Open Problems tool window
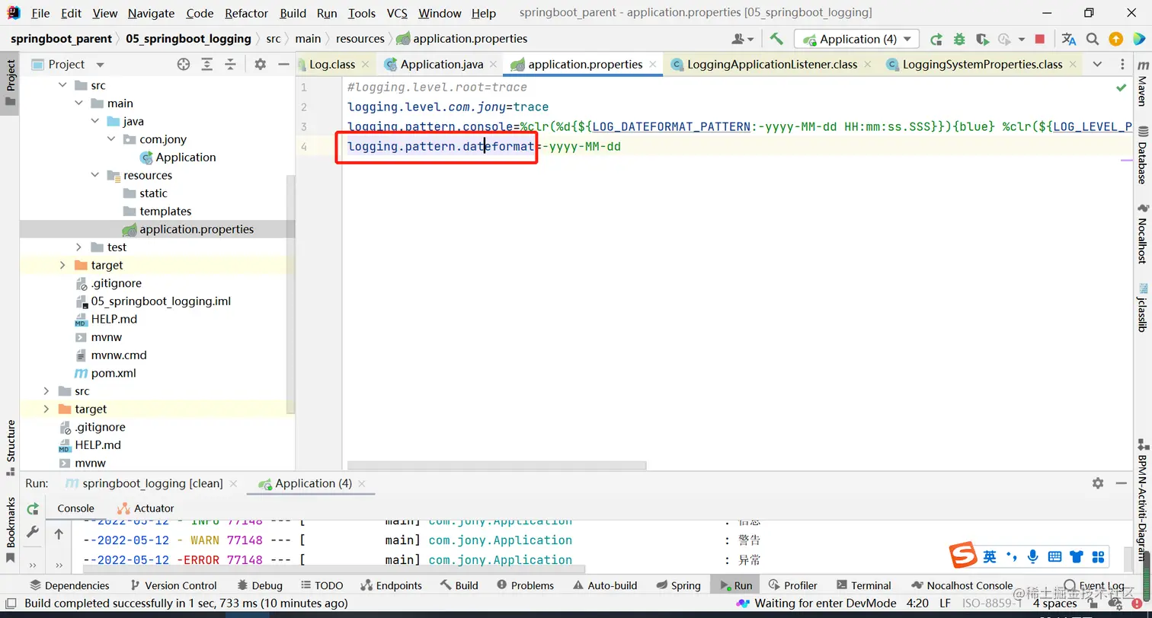Image resolution: width=1152 pixels, height=618 pixels. tap(525, 585)
